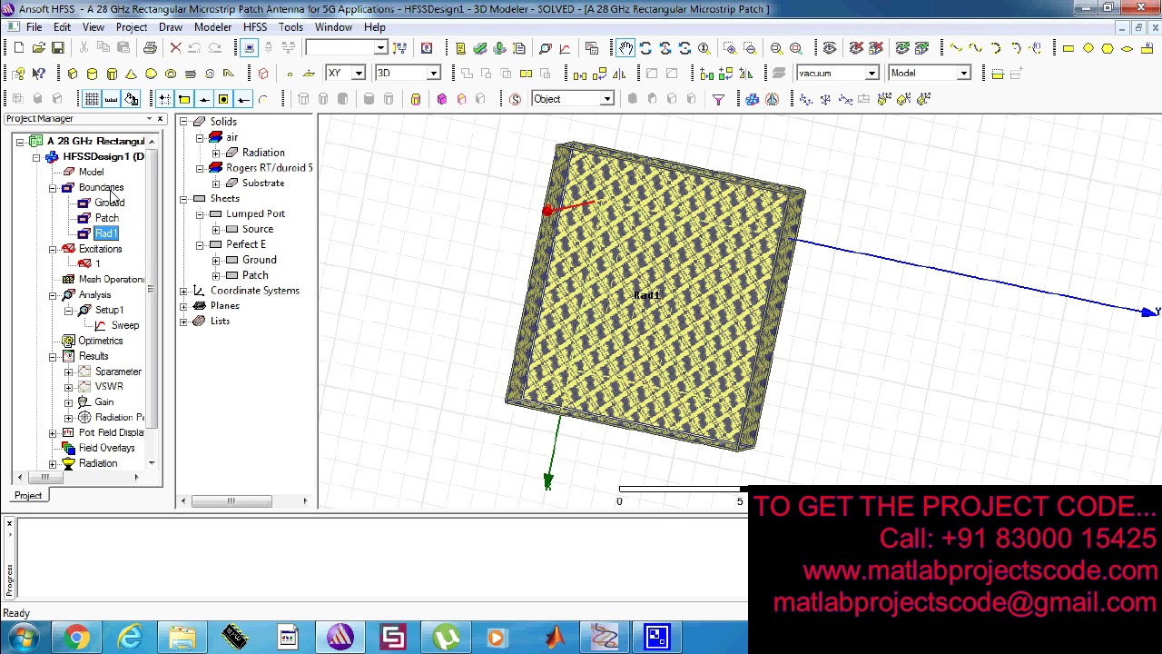Open the File menu
Screen dimensions: 1162x654
(x=34, y=27)
